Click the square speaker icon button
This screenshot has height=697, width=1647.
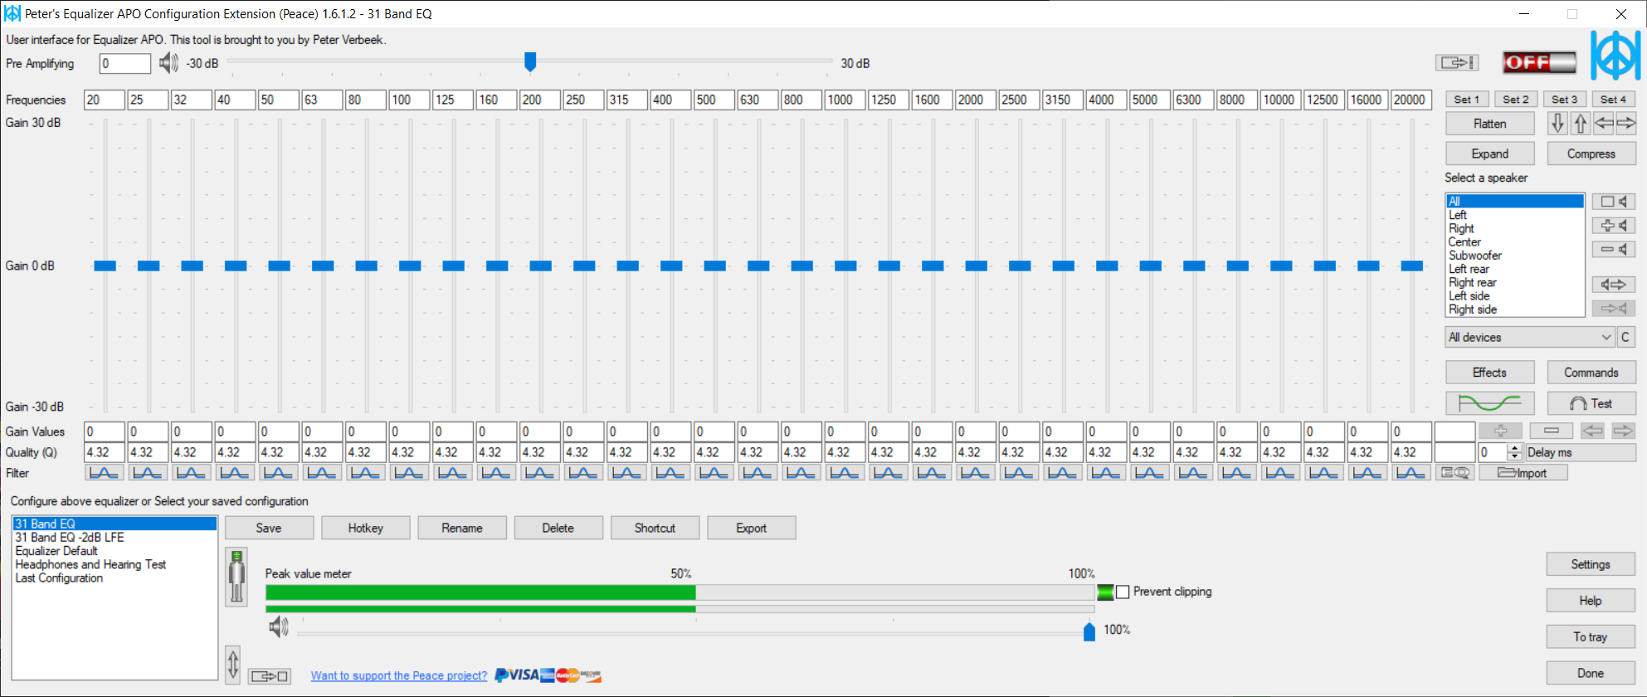1614,202
